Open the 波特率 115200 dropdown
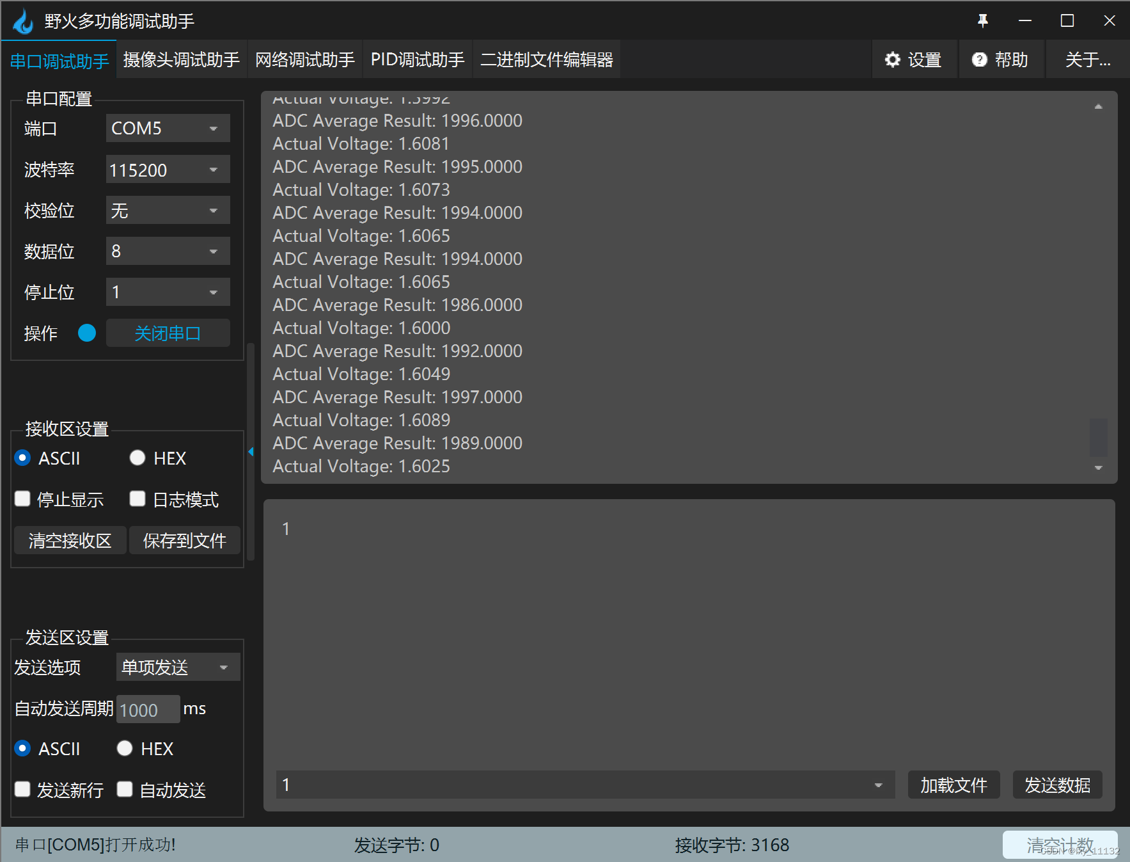Viewport: 1130px width, 862px height. (167, 169)
